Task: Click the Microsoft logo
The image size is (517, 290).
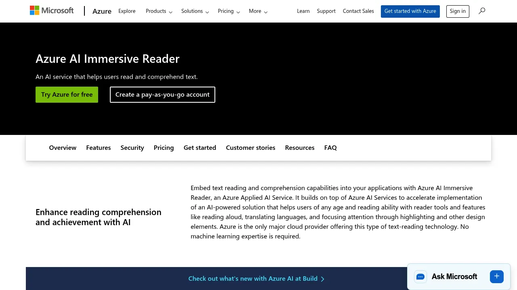Action: pos(52,10)
